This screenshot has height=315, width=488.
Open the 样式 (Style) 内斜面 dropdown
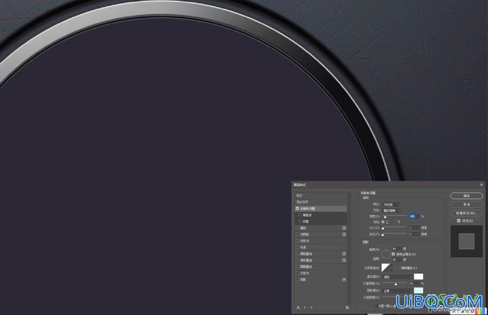click(391, 204)
